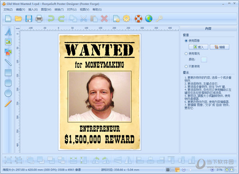Open the 转换(T) menu

59,10
